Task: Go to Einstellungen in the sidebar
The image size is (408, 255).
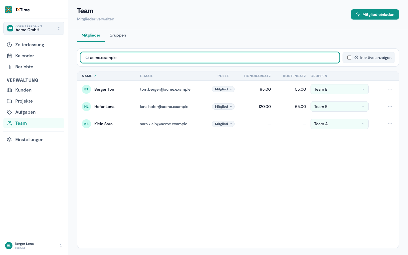Action: pos(34,140)
